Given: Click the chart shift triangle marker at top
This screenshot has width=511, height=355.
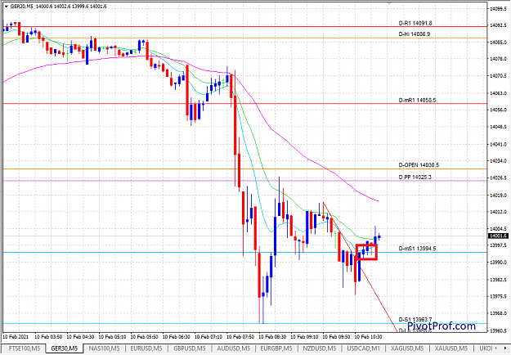Looking at the screenshot, I should 389,3.
